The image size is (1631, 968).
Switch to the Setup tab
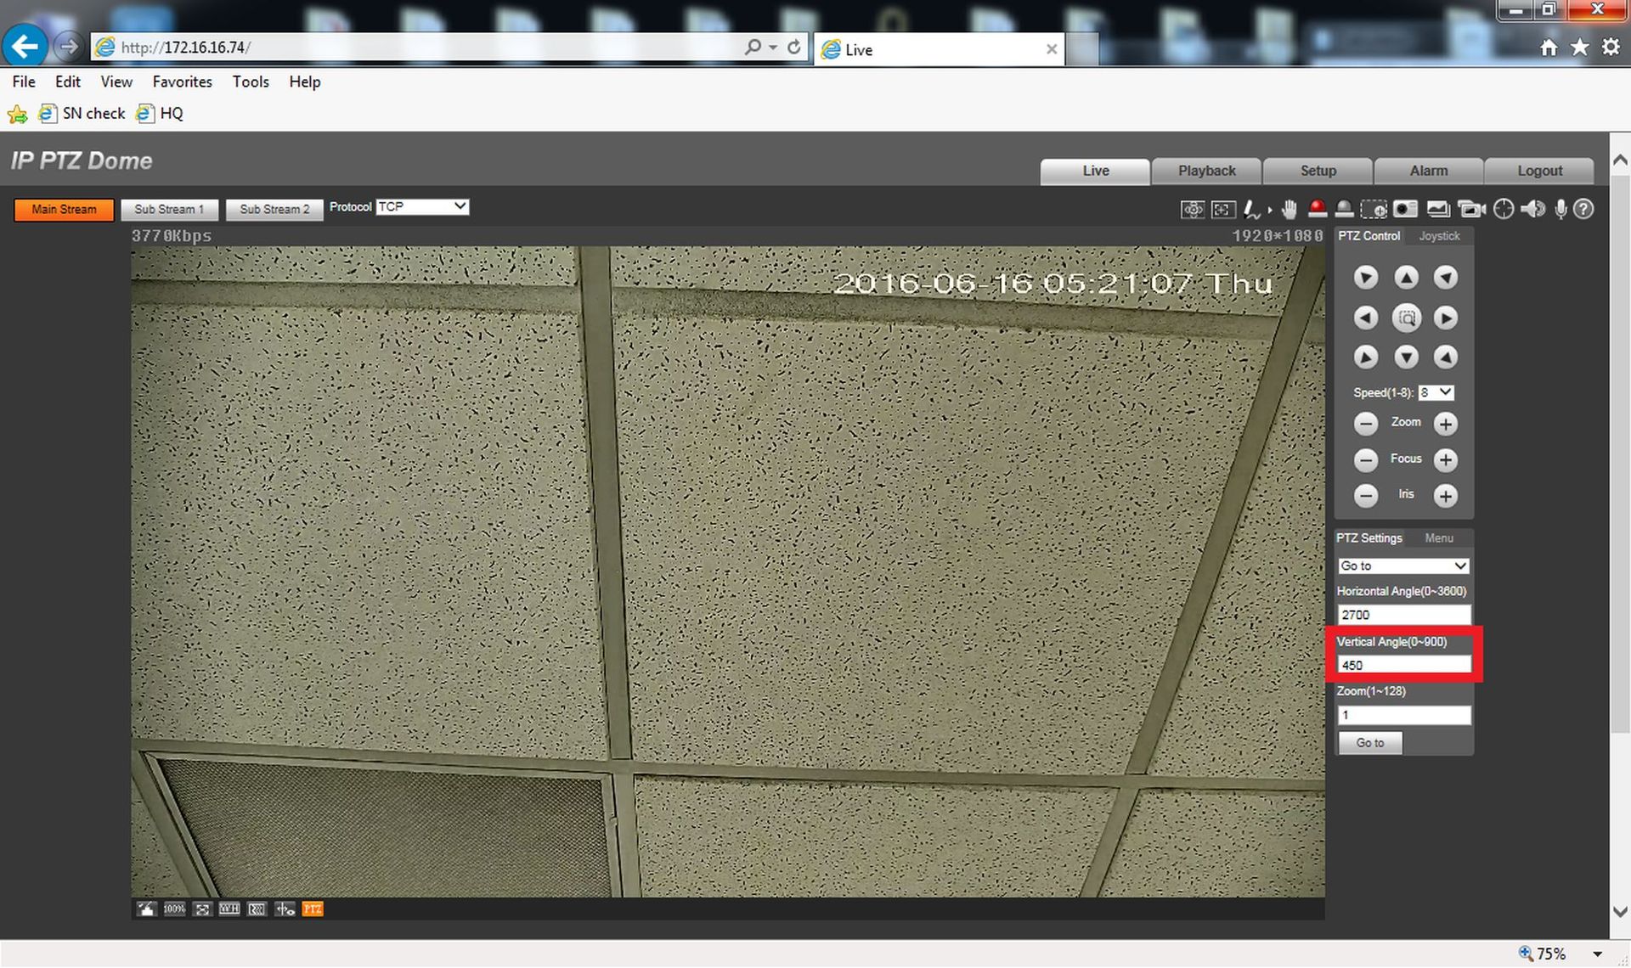click(1318, 171)
